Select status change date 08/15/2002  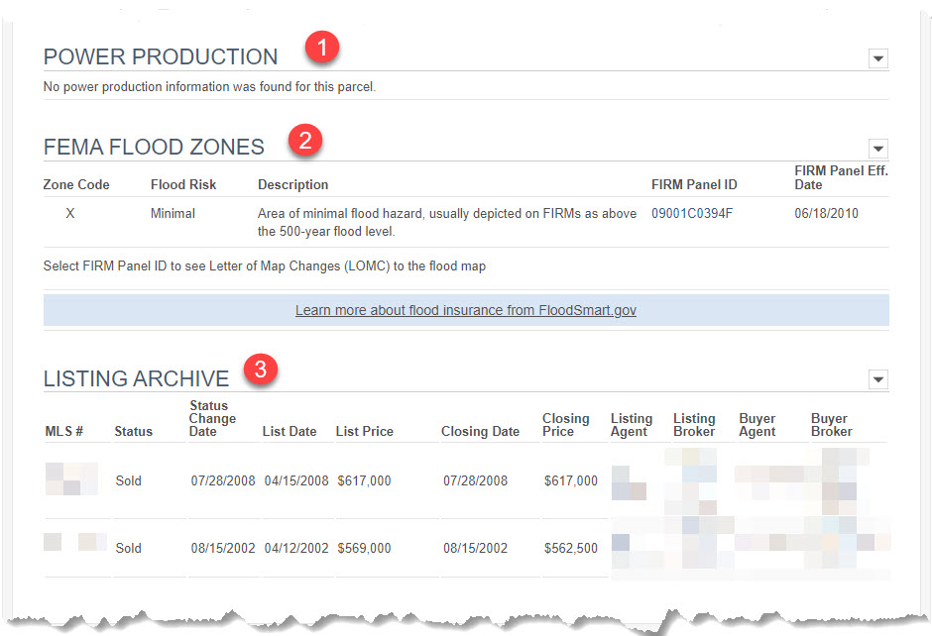(x=223, y=548)
